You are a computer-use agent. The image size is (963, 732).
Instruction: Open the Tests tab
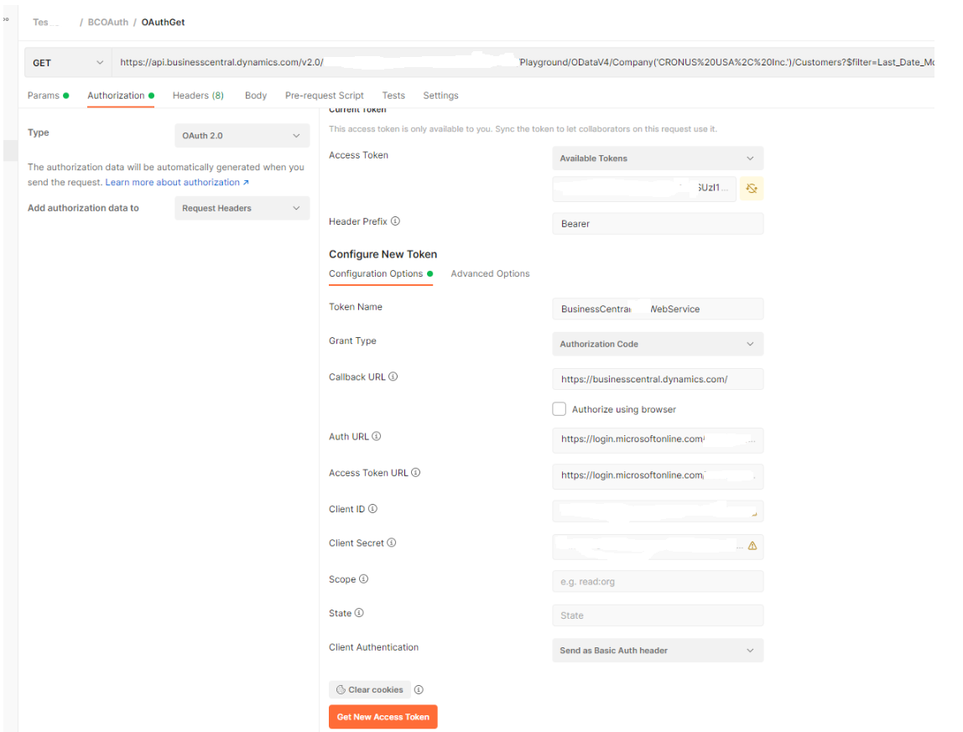coord(393,96)
